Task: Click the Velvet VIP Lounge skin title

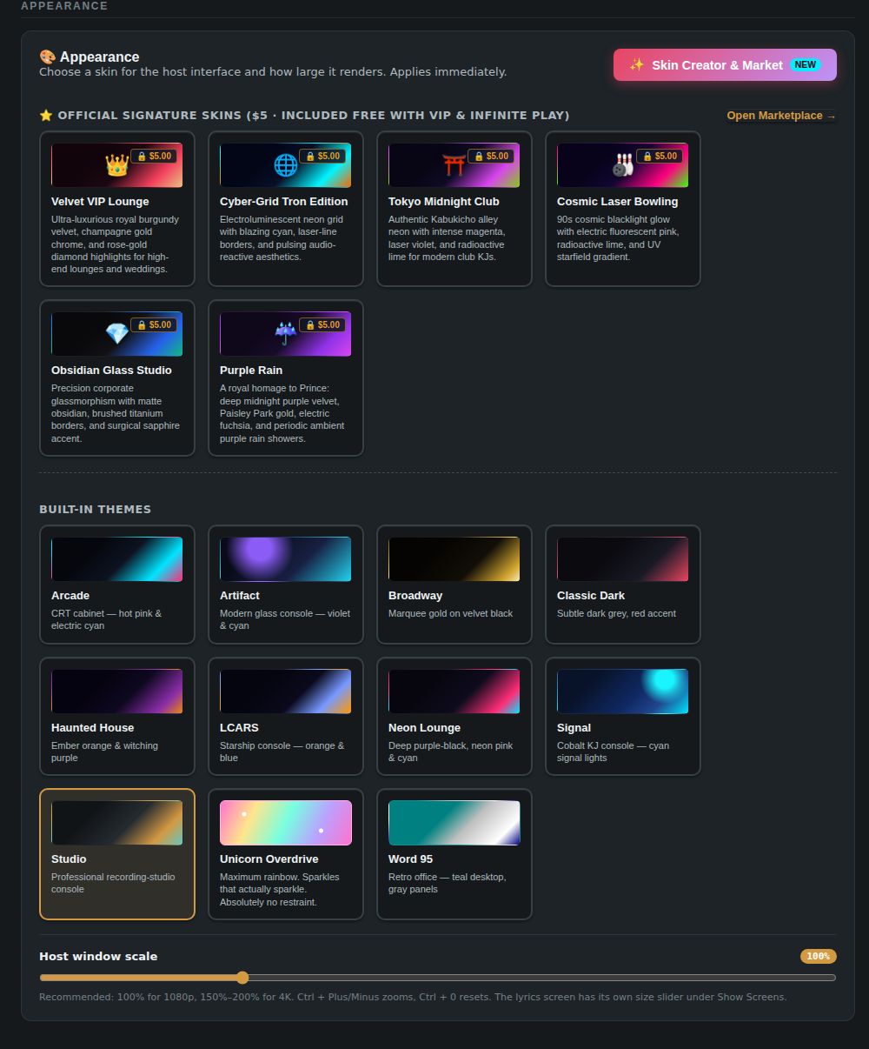Action: coord(100,202)
